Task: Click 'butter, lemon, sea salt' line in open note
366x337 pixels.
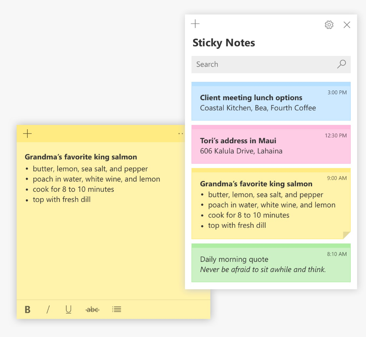Action: (x=90, y=169)
